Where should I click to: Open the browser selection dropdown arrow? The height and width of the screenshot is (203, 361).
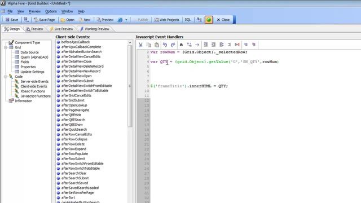[x=126, y=20]
